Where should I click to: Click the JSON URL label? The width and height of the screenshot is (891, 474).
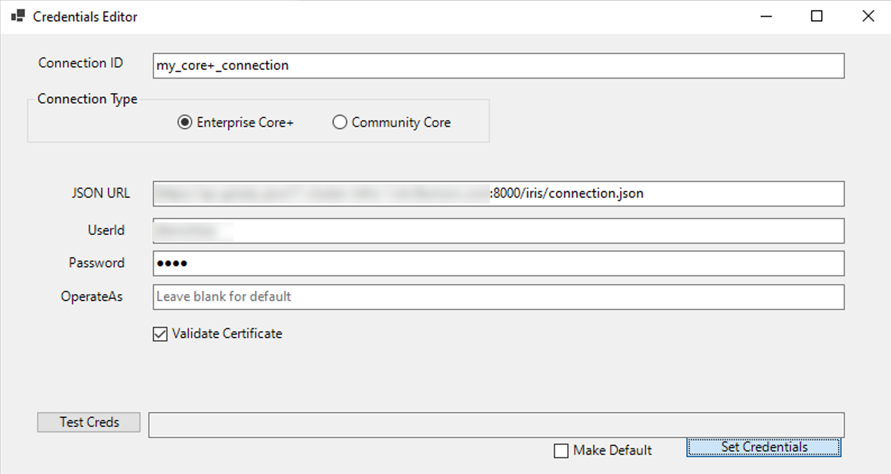coord(101,193)
